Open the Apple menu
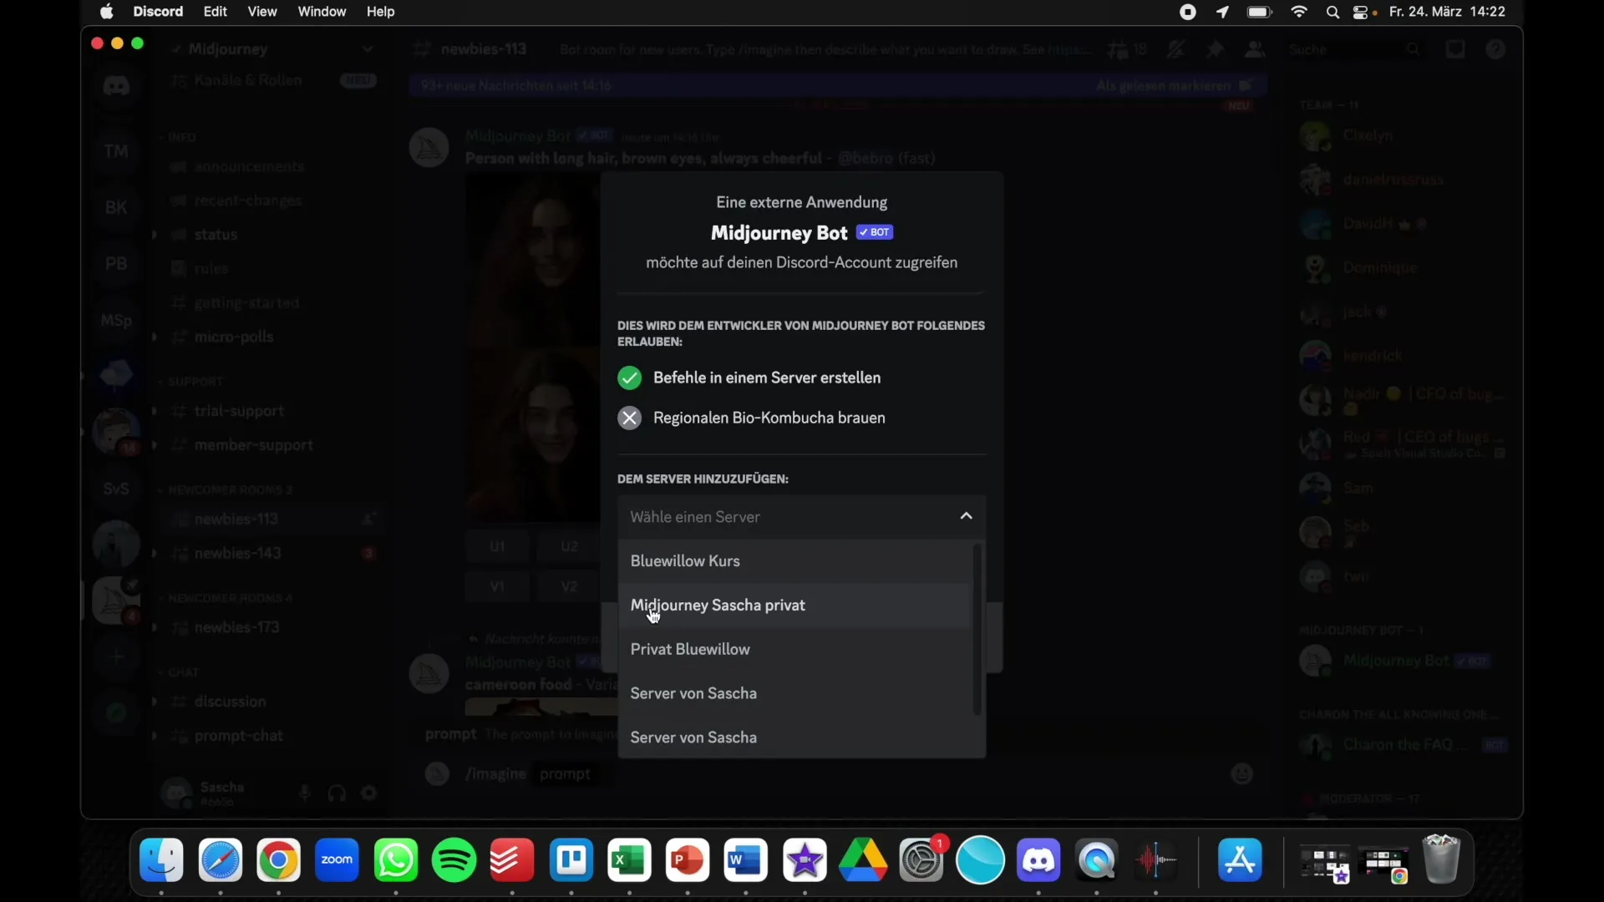1604x902 pixels. [x=107, y=12]
